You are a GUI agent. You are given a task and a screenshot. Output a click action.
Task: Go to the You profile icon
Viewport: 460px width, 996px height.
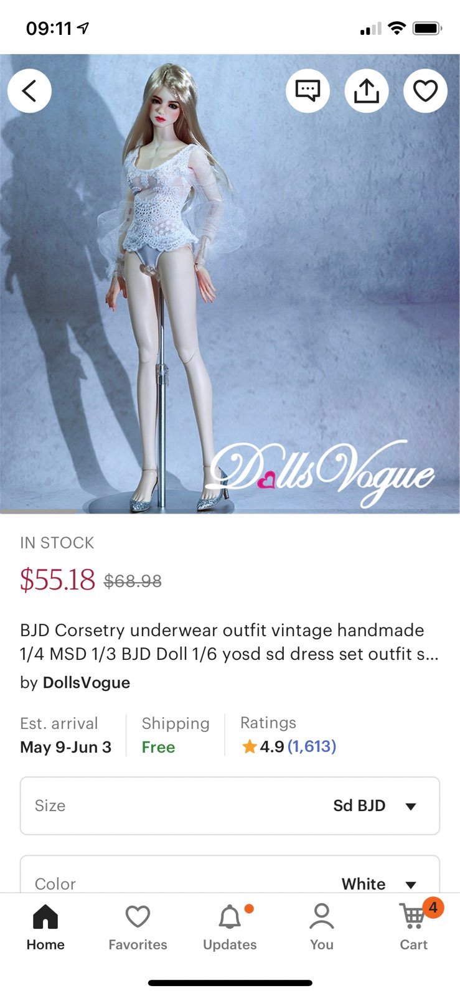point(322,917)
